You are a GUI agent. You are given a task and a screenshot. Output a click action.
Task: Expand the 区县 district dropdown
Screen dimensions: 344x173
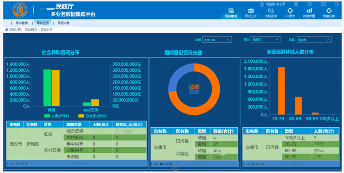click(x=313, y=40)
